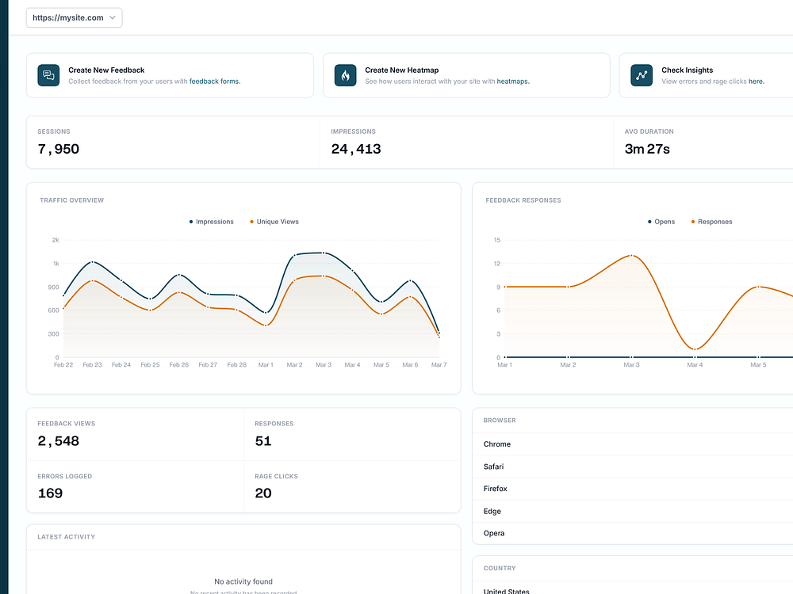
Task: Click the Errors Logged value 169
Action: (x=50, y=493)
